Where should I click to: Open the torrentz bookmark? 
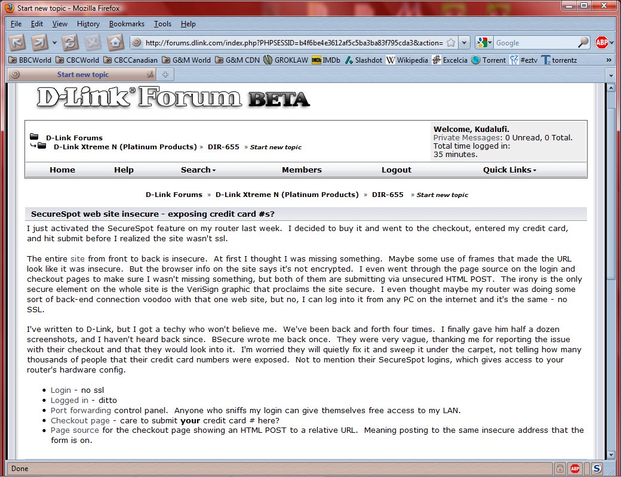pos(559,60)
